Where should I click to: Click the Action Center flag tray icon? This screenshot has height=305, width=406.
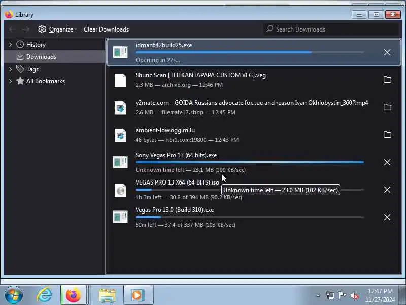point(342,295)
